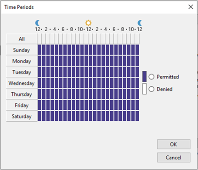Cancel the Time Periods dialog

coord(174,158)
